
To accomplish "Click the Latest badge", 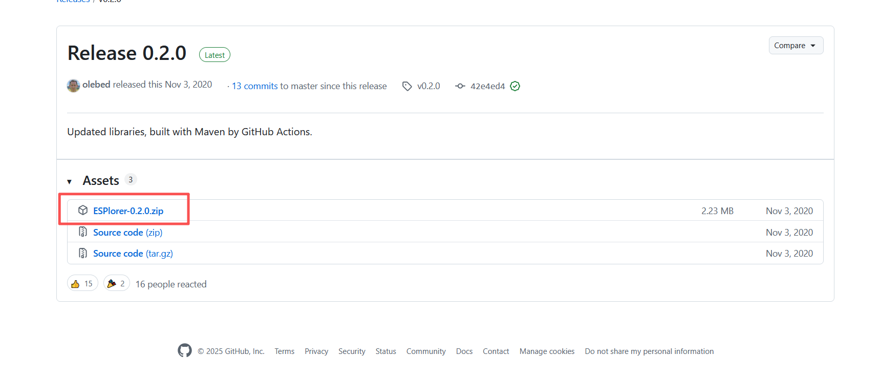I will [214, 55].
